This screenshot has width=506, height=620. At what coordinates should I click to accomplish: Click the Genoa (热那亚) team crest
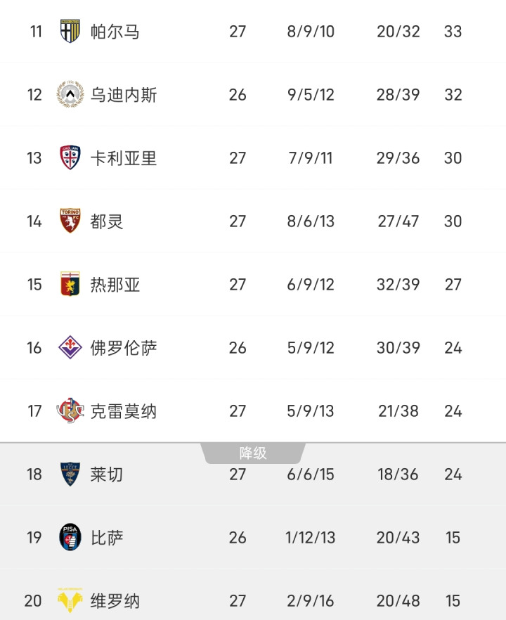[70, 285]
